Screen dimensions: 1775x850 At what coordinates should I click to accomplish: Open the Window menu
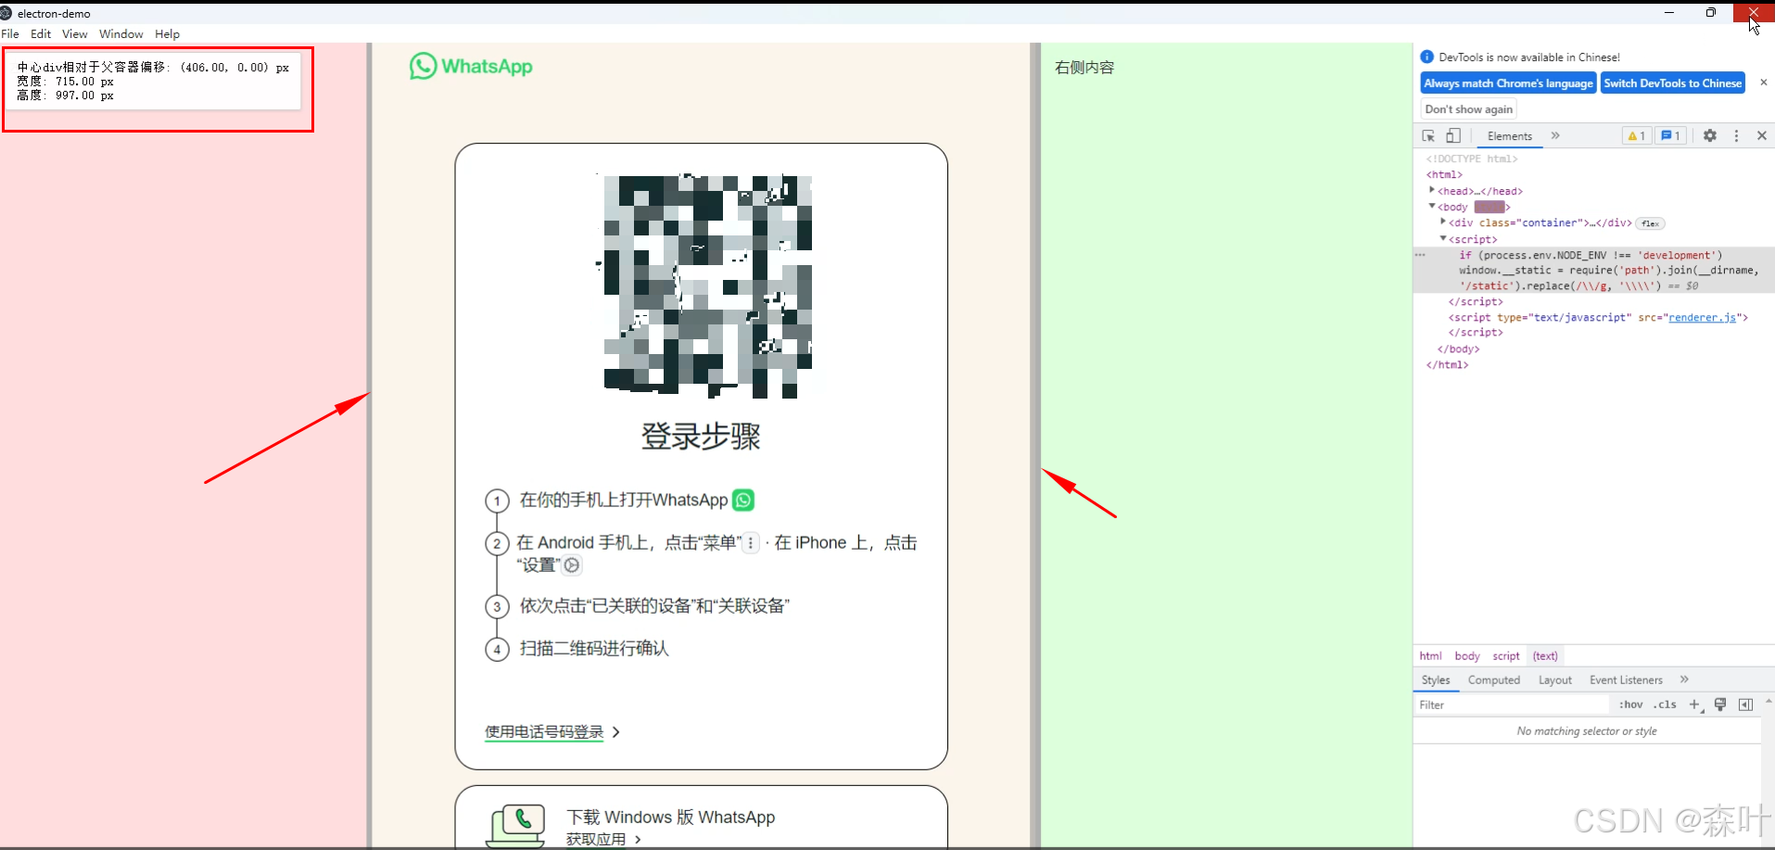121,33
